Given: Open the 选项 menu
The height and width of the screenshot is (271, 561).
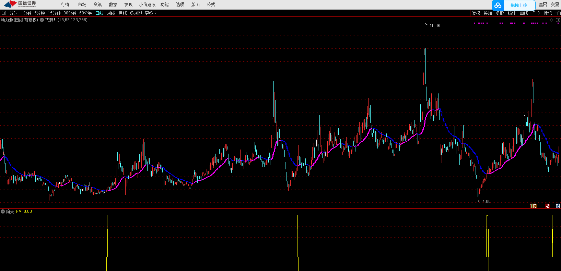Looking at the screenshot, I should 180,4.
